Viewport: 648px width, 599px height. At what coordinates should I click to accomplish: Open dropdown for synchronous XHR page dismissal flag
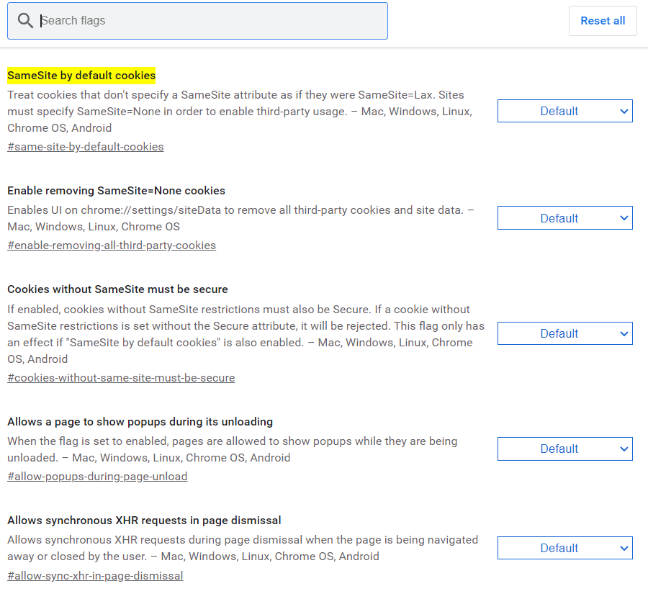[x=565, y=548]
